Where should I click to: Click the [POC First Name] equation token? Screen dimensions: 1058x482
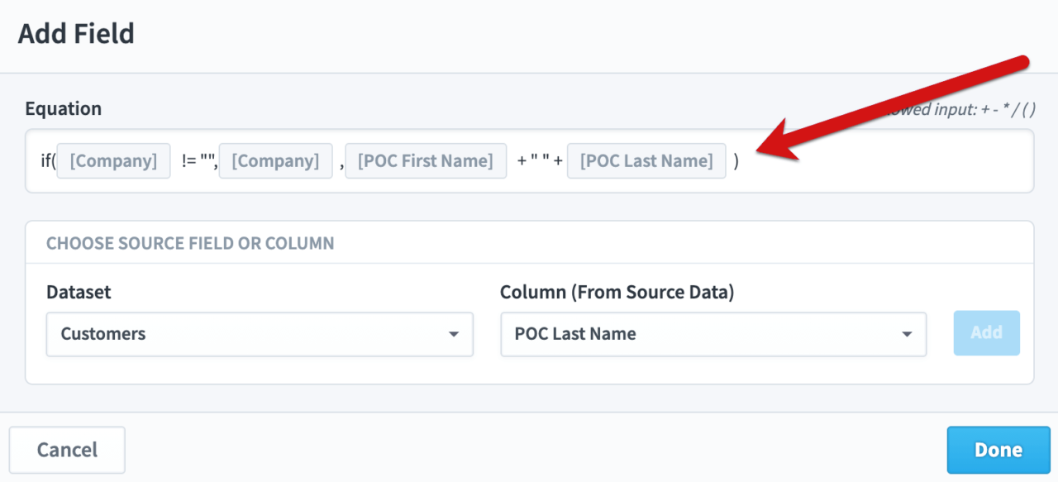tap(426, 160)
